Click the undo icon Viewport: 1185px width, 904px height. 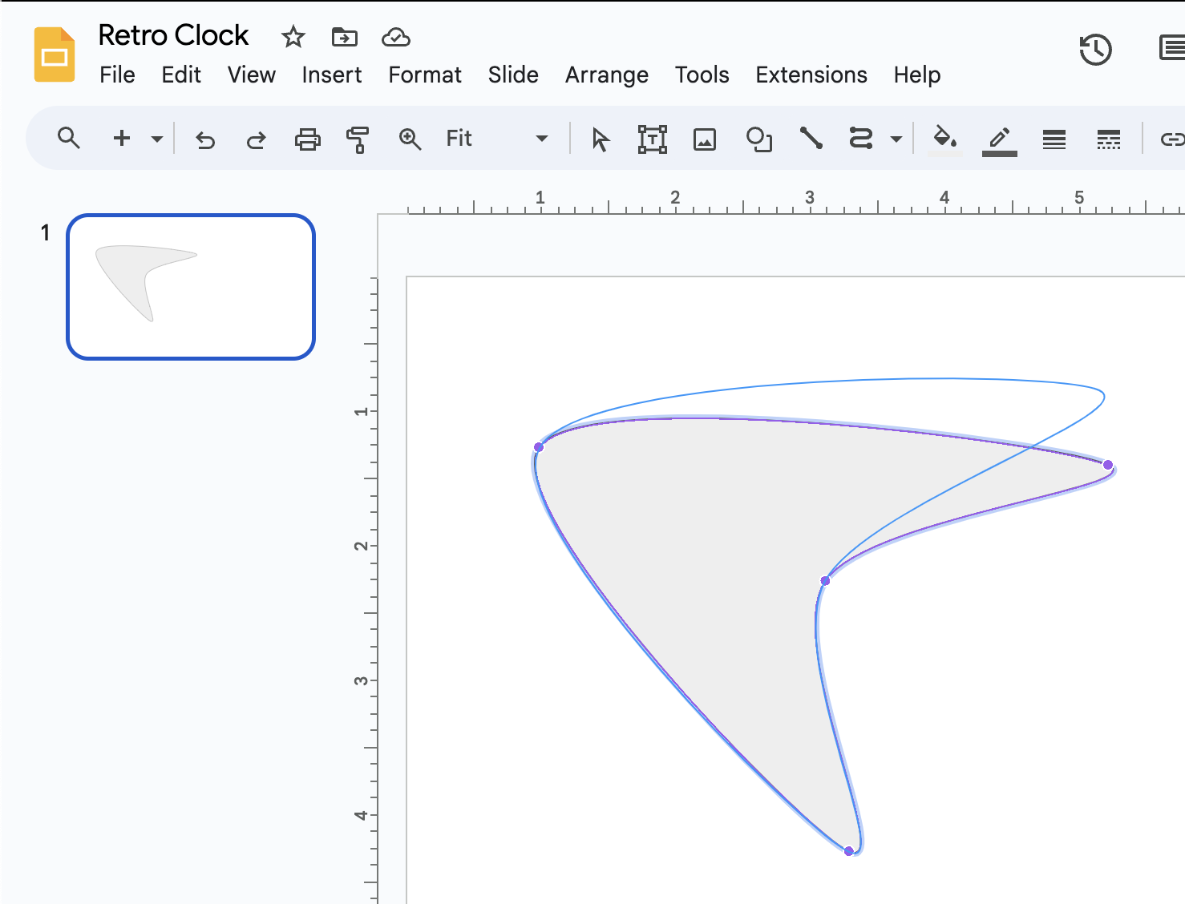[x=205, y=138]
